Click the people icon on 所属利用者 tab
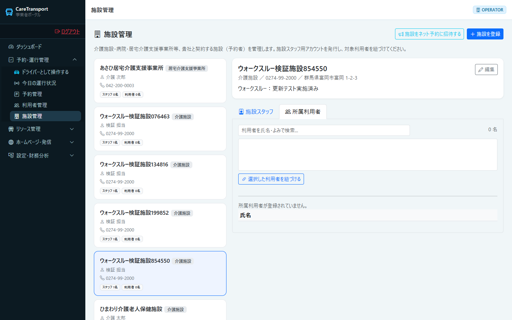 288,112
